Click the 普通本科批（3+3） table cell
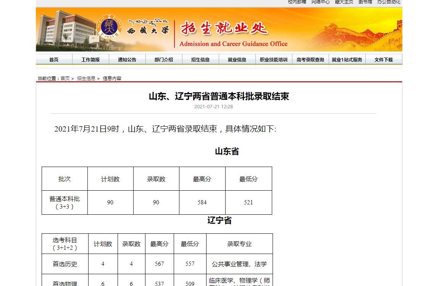This screenshot has width=439, height=286. pyautogui.click(x=65, y=203)
